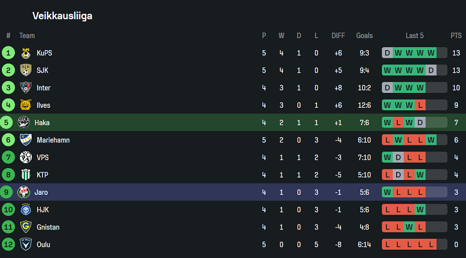Click Ilves's red loss form badge

421,105
